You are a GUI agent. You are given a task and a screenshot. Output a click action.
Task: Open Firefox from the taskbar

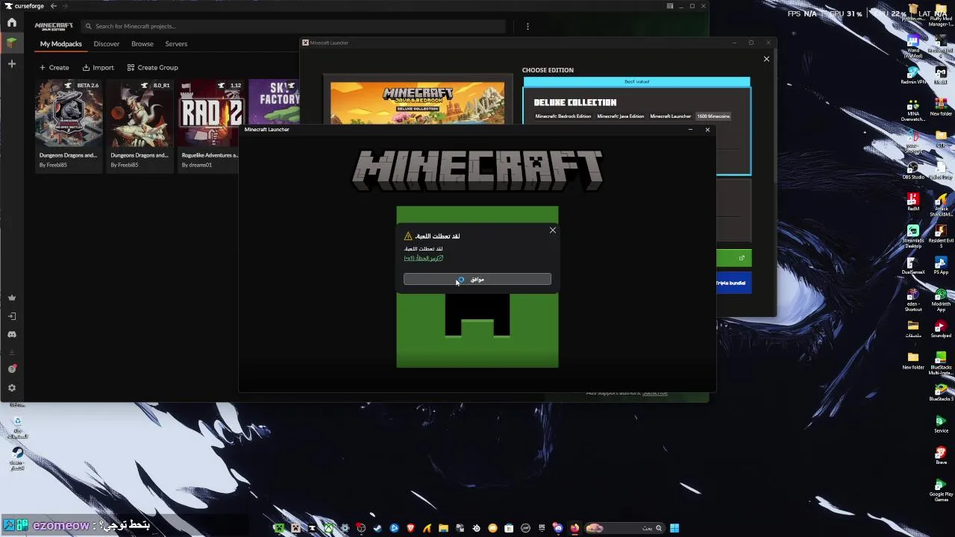coord(574,528)
